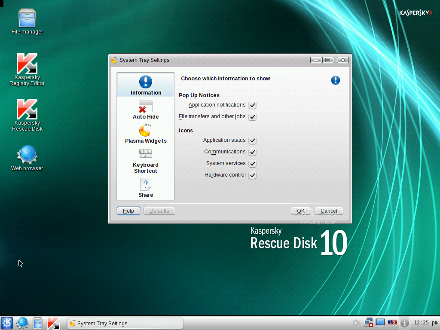Open the Web browser desktop icon
This screenshot has width=440, height=330.
[27, 158]
